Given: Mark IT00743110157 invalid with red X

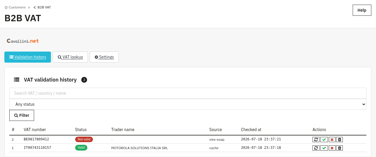Looking at the screenshot, I should [332, 148].
